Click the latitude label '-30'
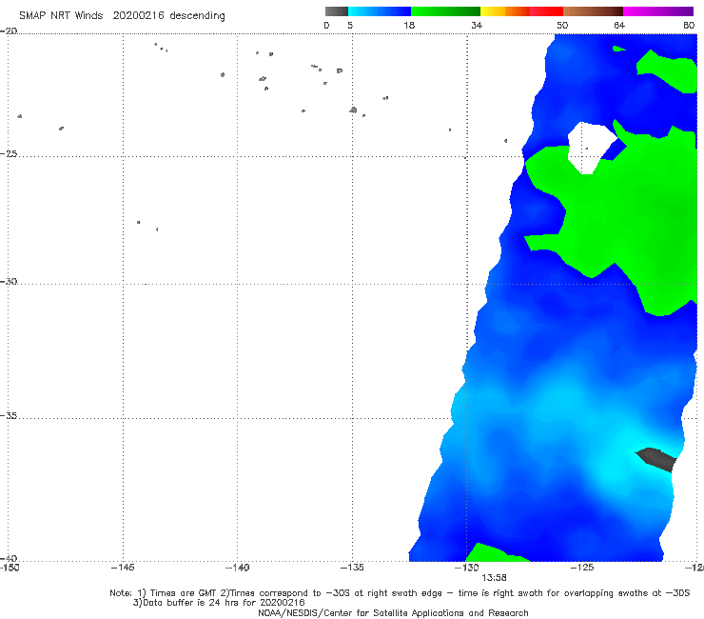Screen dimensions: 704x619 [9, 281]
